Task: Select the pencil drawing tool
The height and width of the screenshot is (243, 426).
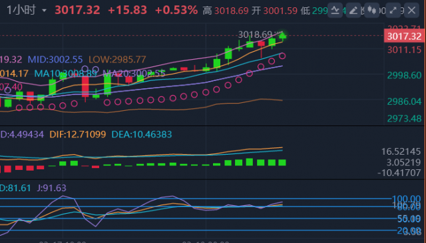Action: pos(353,11)
